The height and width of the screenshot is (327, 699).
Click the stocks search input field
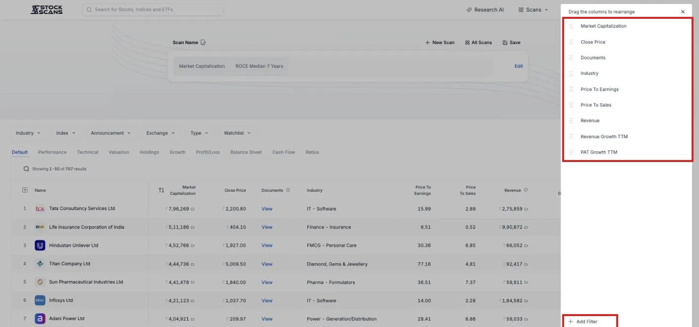point(153,9)
